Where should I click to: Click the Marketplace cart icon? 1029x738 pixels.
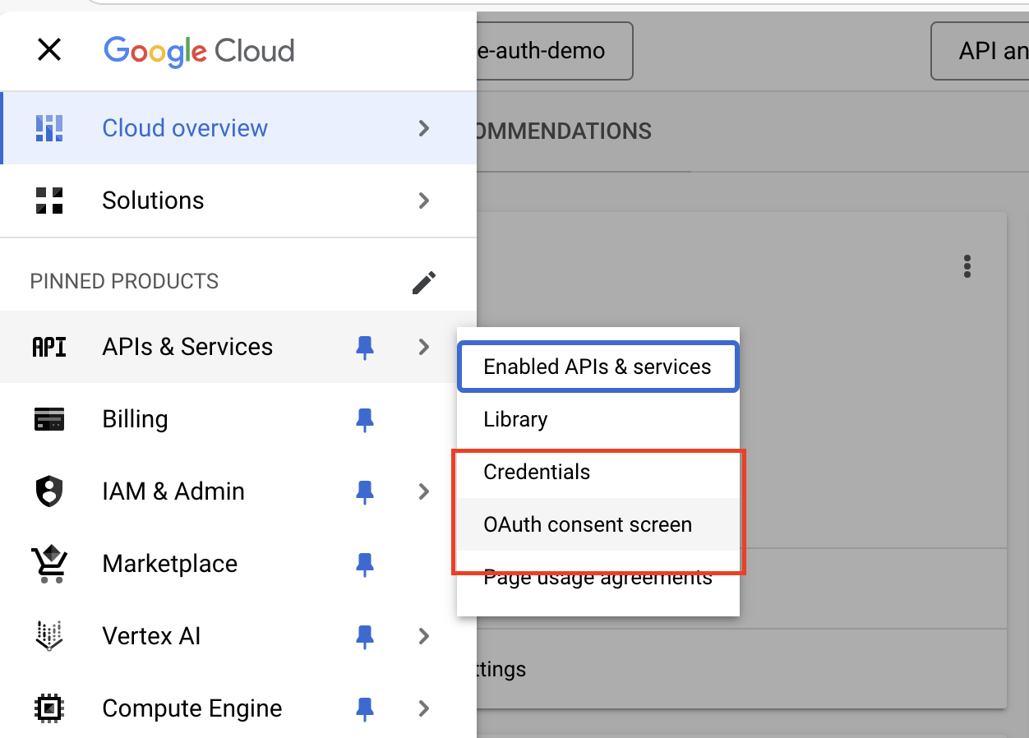49,564
